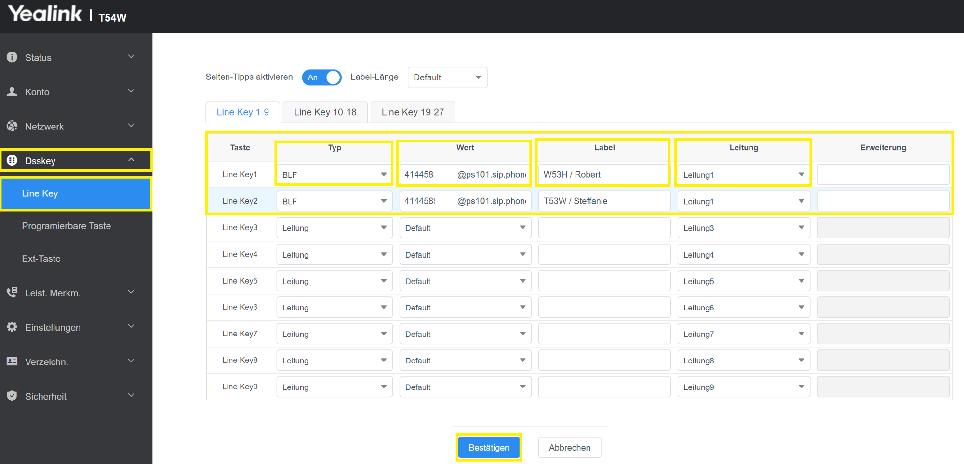
Task: Click the Yealink logo
Action: (x=45, y=13)
